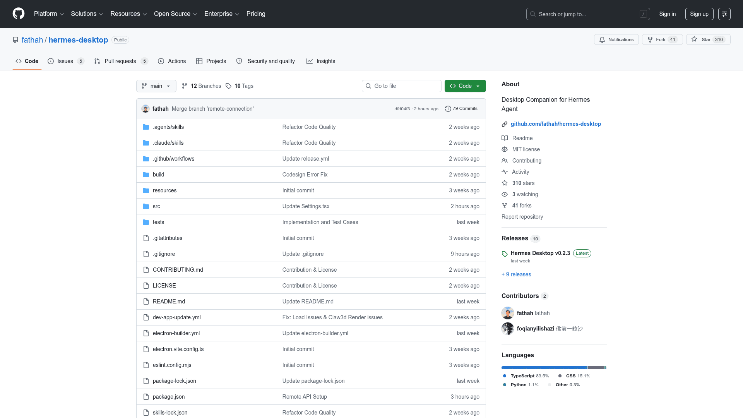Screen dimensions: 743x418
Task: Open the commit history clock icon
Action: click(x=448, y=109)
